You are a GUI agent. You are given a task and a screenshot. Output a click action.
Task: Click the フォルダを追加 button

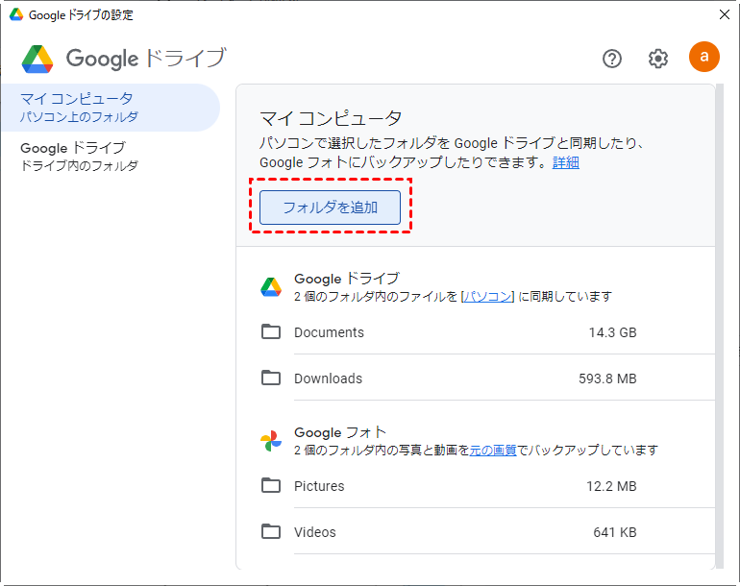330,208
